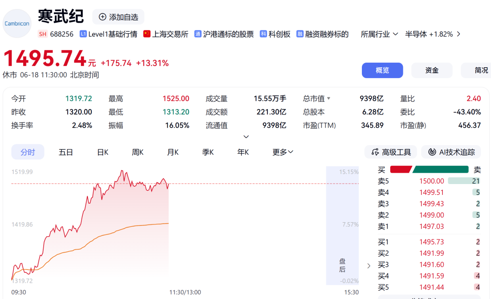
Task: Click the 通 badge for 沪港通标的股票
Action: point(198,34)
